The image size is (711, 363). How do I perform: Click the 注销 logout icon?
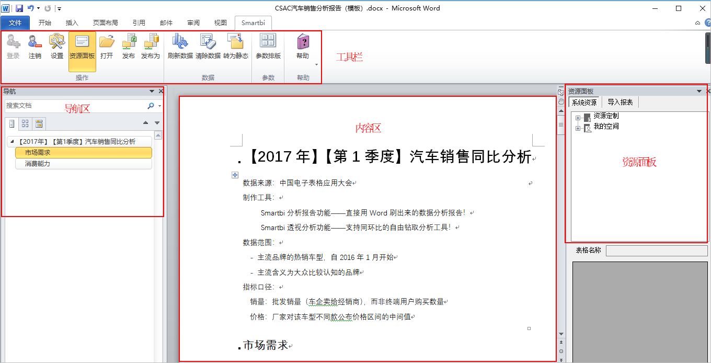pos(35,42)
